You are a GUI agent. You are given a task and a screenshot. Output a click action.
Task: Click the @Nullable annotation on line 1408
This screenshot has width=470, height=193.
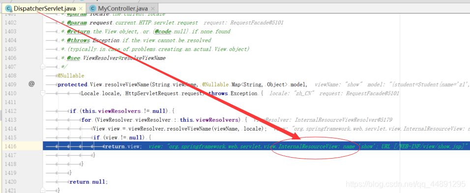click(x=71, y=76)
